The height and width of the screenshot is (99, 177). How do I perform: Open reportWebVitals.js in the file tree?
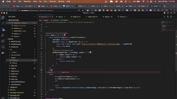click(x=18, y=82)
